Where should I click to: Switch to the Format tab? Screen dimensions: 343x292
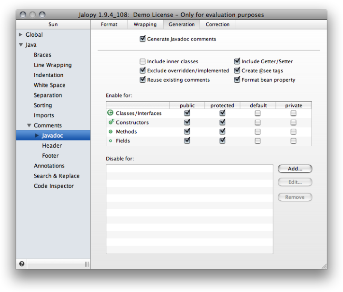point(109,24)
